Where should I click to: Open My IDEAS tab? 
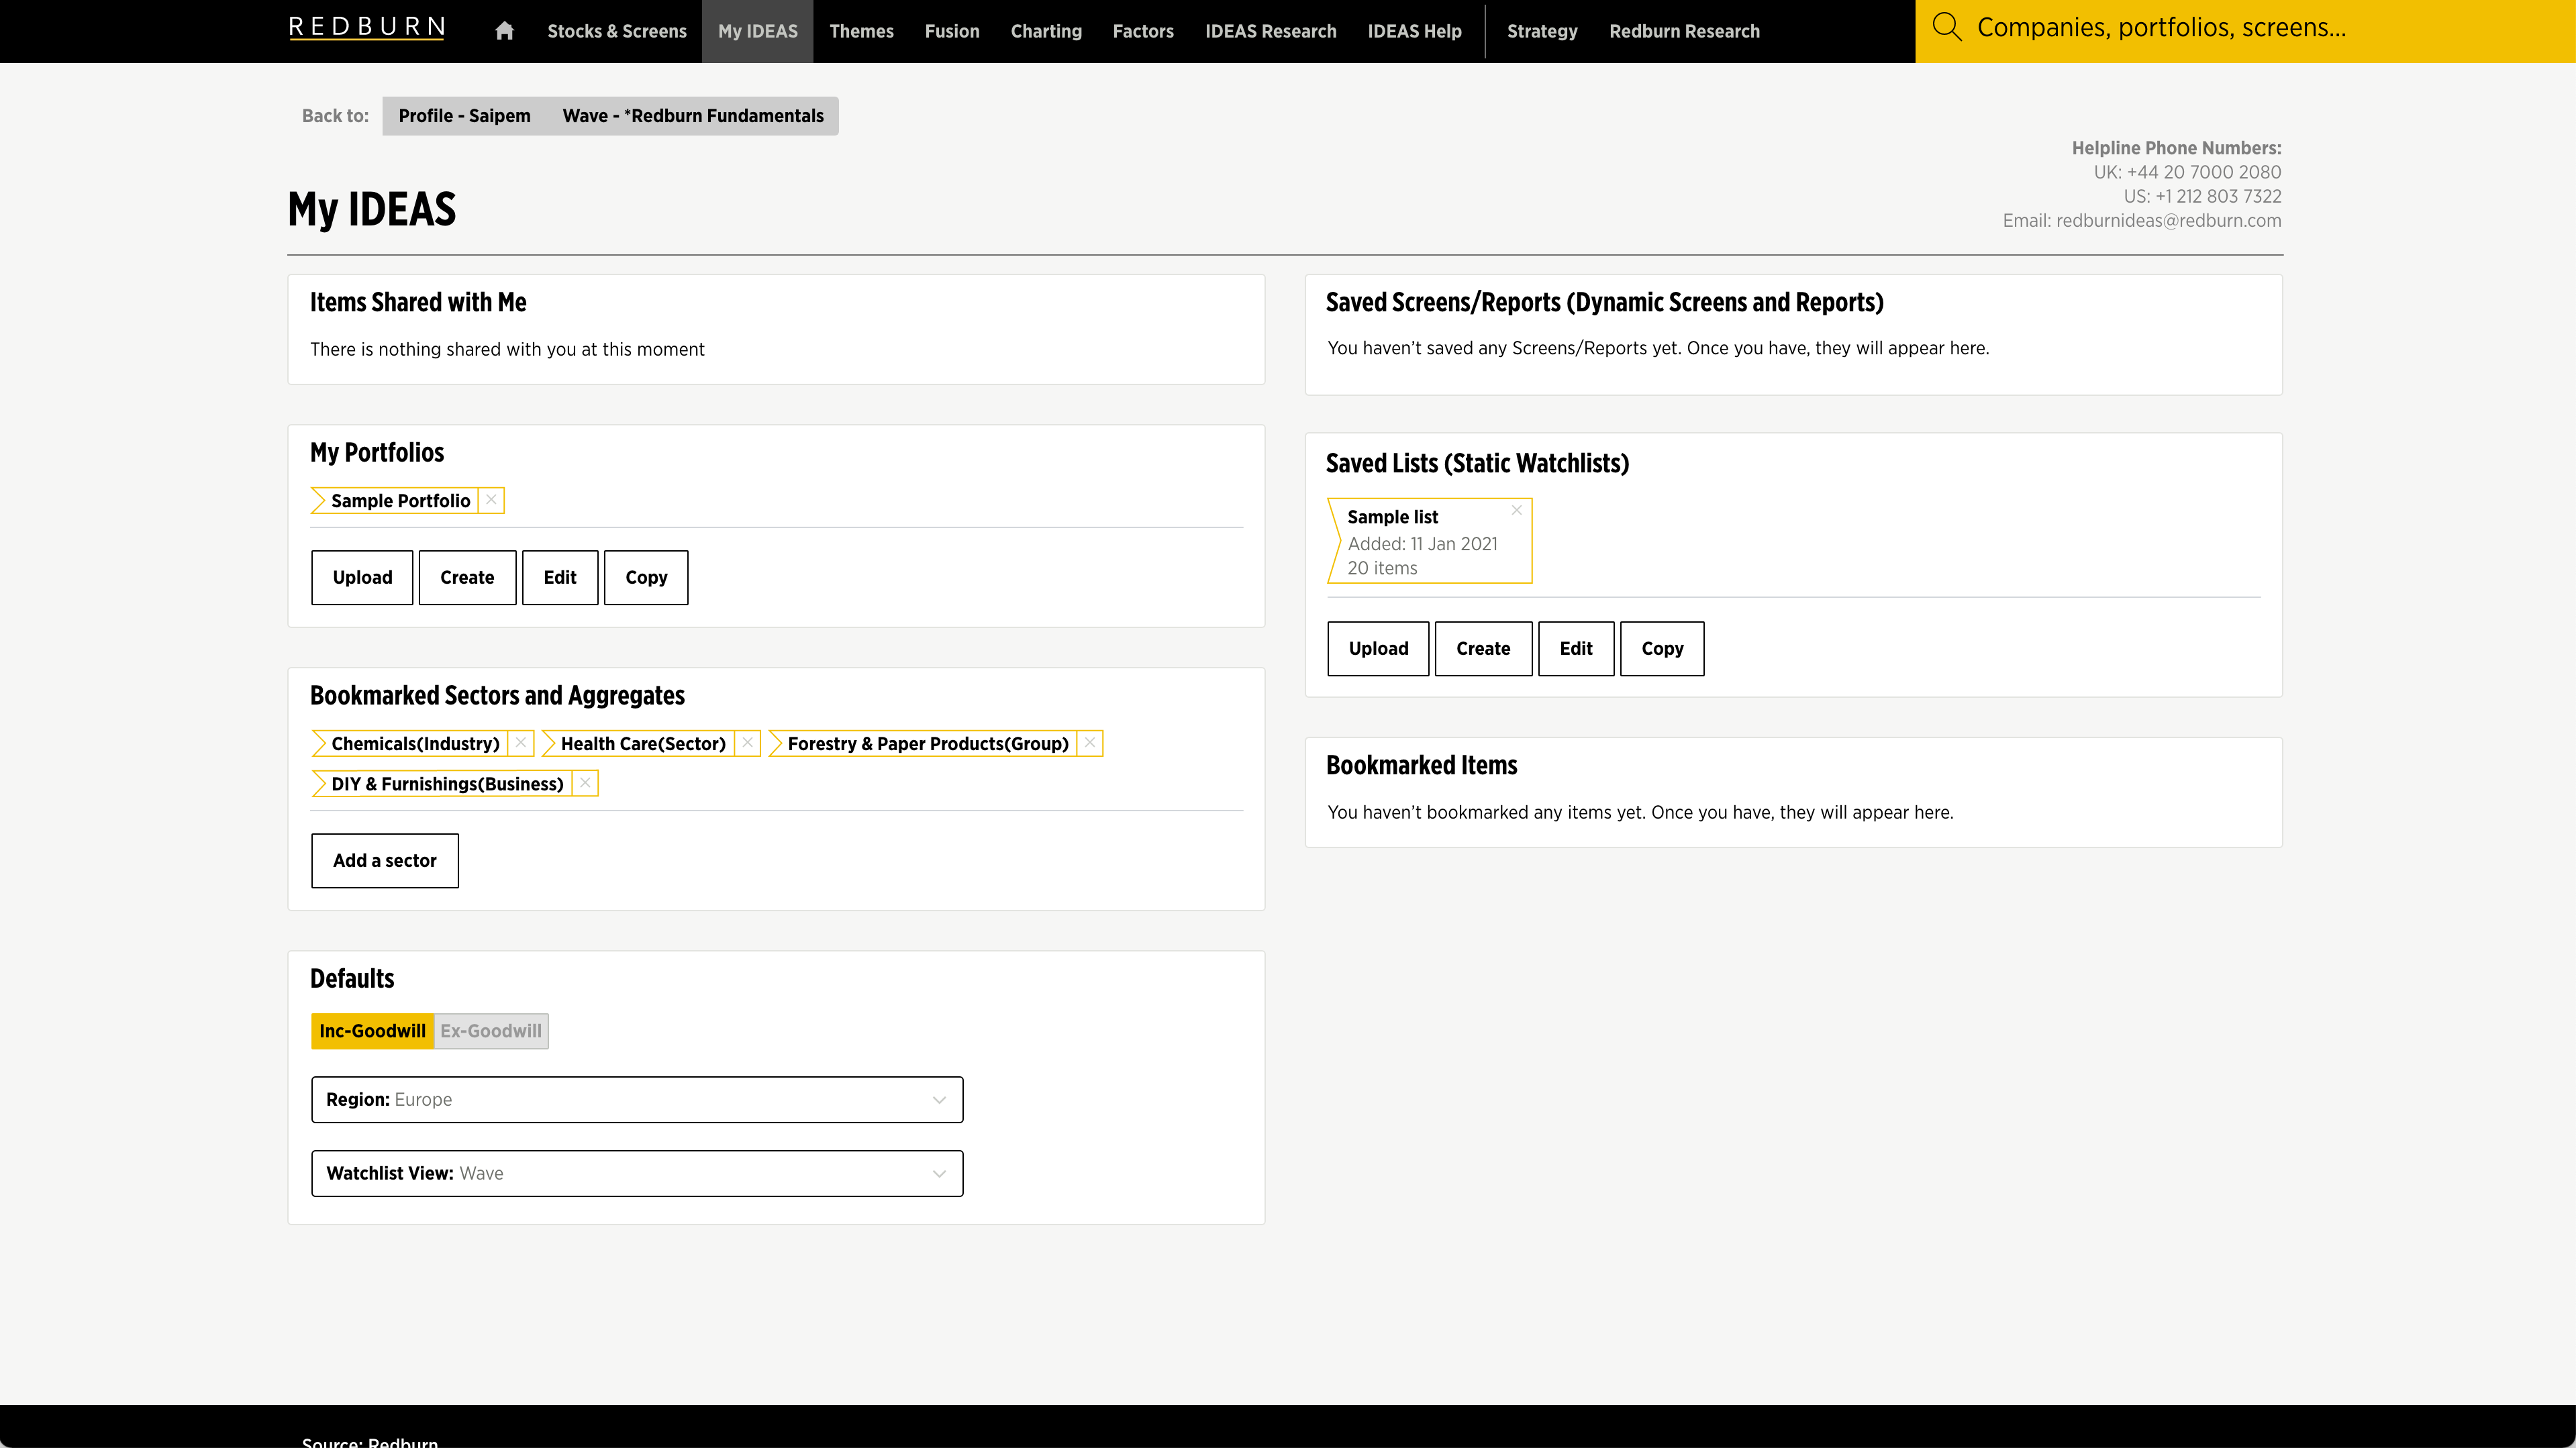point(758,31)
